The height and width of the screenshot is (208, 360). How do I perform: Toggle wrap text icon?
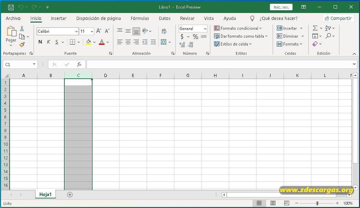tap(164, 31)
